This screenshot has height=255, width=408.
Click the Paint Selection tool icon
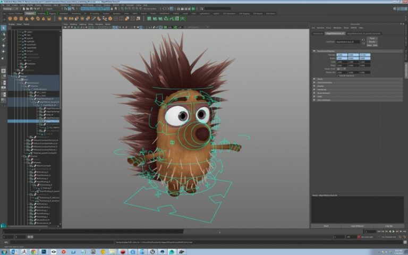[3, 39]
